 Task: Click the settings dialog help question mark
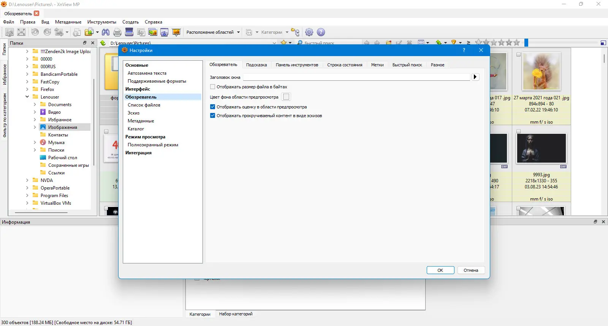tap(464, 50)
